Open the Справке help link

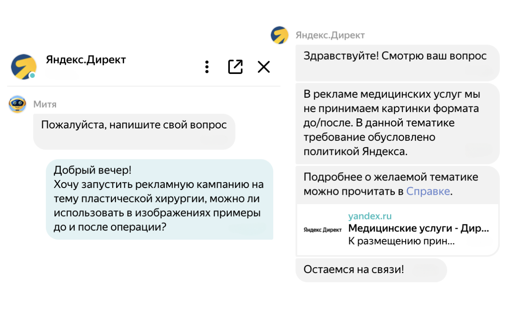pos(428,191)
